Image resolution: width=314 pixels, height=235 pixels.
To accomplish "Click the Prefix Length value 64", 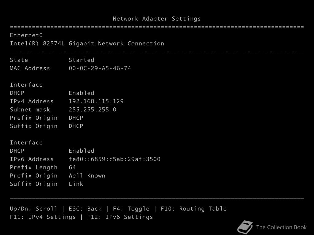I will pos(72,167).
